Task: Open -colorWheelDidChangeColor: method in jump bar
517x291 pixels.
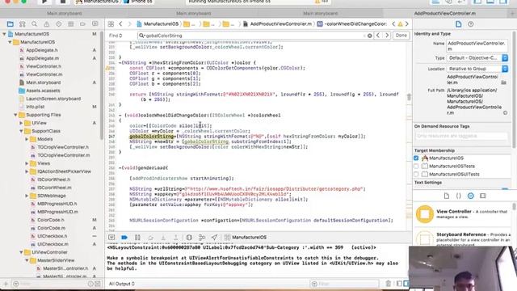Action: (352, 23)
